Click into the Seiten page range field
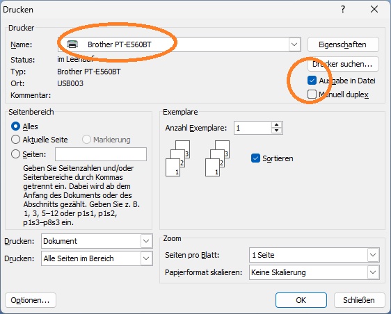This screenshot has height=314, width=391. 101,154
